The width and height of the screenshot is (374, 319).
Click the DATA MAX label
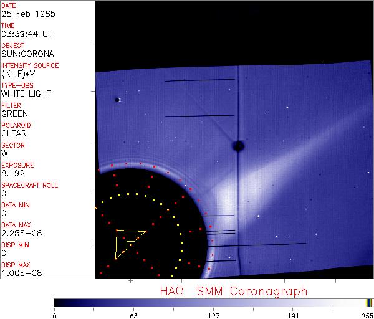click(x=16, y=225)
